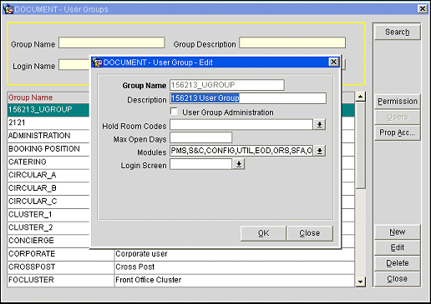Open the Modules dropdown arrow

coord(319,151)
